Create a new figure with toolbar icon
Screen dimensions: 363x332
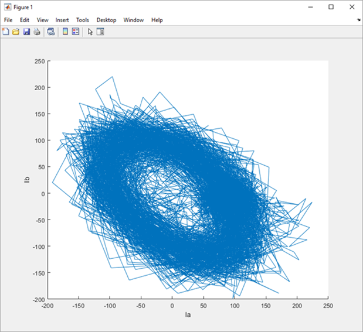click(x=5, y=32)
